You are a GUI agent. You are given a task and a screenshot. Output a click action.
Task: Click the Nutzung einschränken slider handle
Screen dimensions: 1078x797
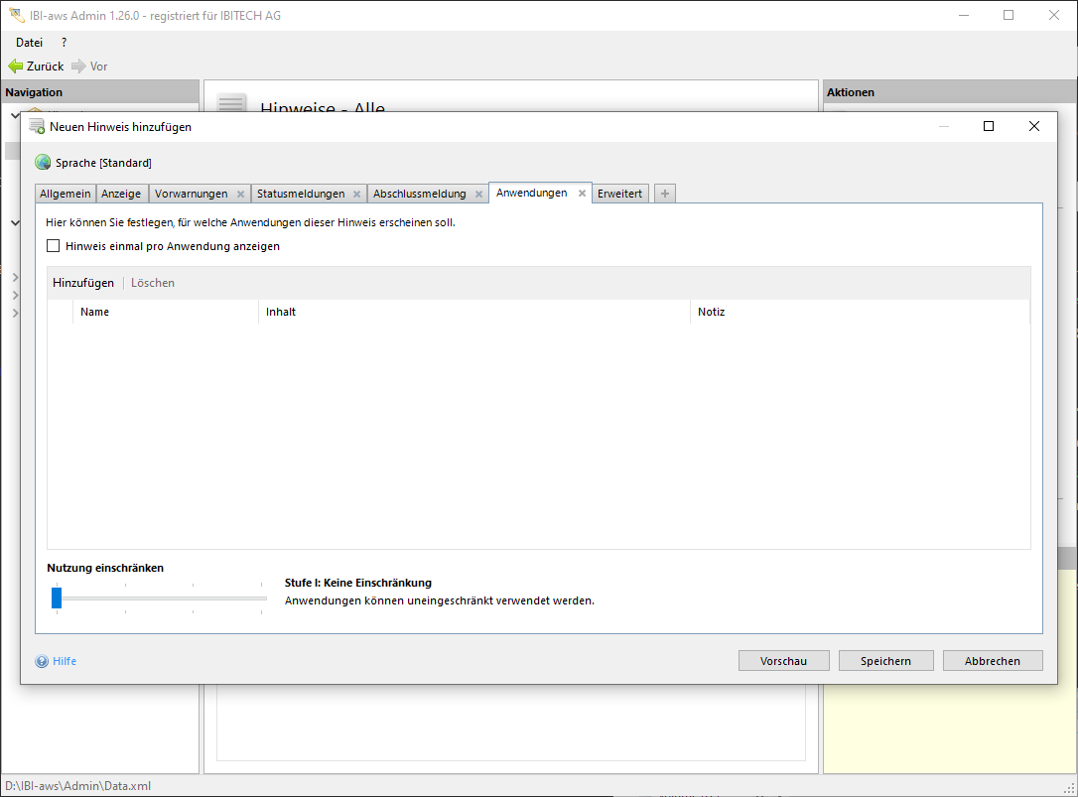click(x=57, y=598)
